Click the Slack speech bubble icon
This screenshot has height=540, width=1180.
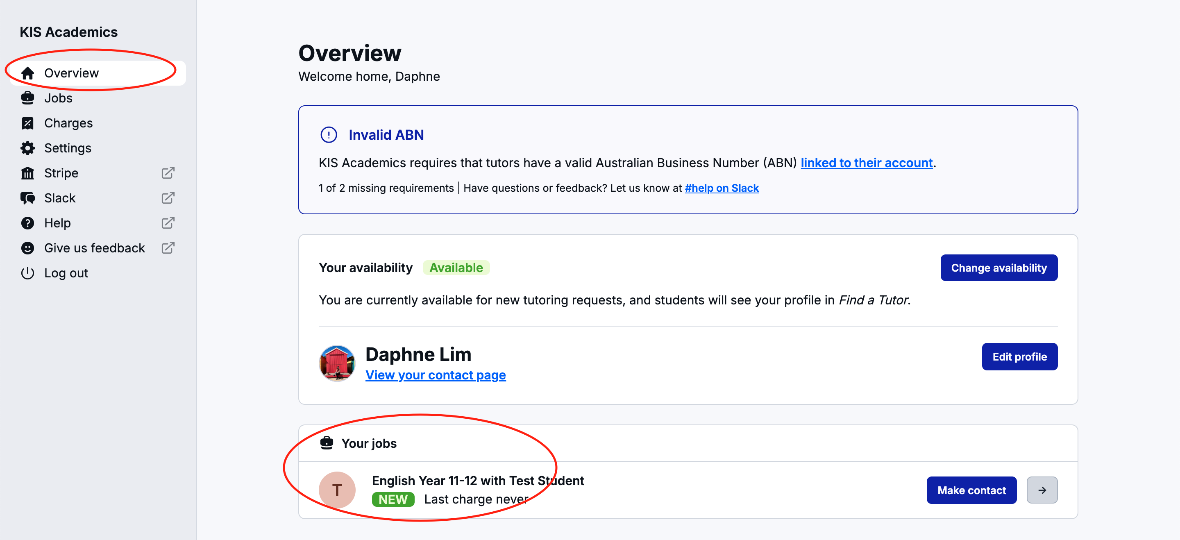click(28, 198)
